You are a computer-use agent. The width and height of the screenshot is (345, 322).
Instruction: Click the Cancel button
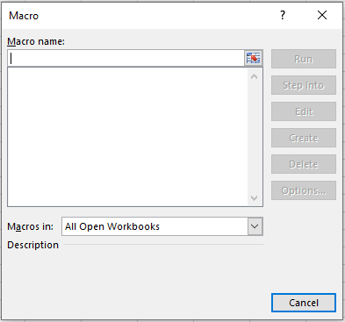(x=304, y=303)
